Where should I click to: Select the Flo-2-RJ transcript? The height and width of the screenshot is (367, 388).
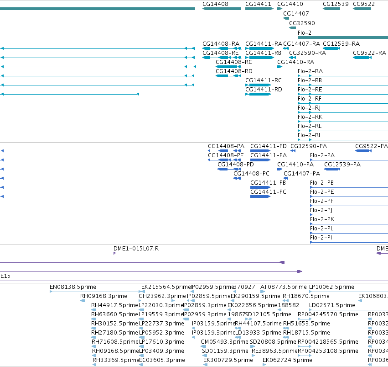309,108
